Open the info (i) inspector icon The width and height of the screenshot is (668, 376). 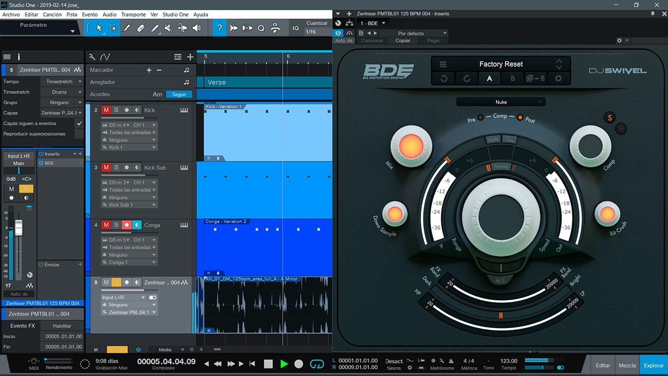18,57
